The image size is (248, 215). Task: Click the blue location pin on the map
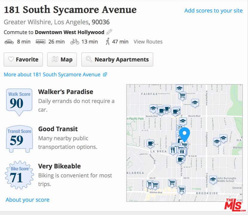point(185,134)
